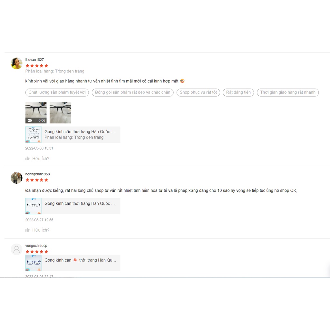Play the 0:06 review video
This screenshot has width=330, height=330.
pyautogui.click(x=36, y=113)
